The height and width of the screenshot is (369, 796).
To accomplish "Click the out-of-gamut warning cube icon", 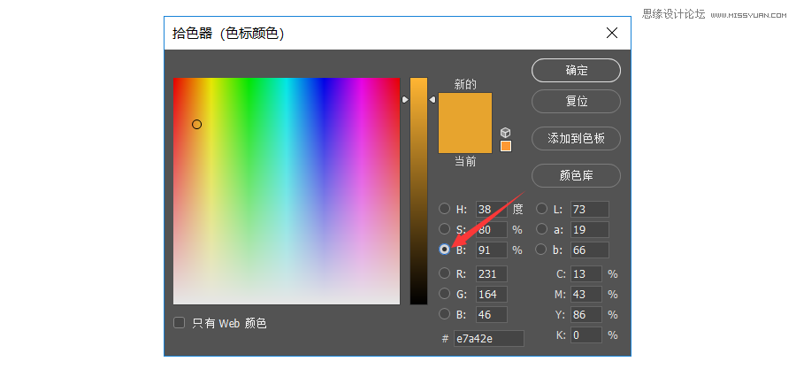I will point(505,133).
